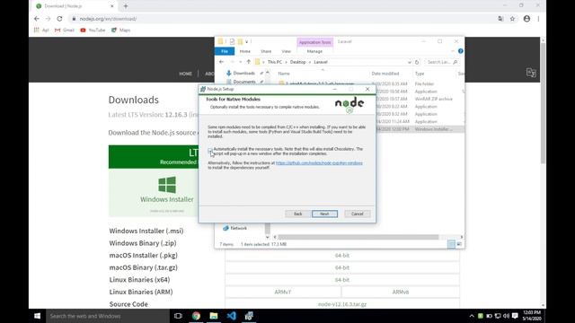Image resolution: width=575 pixels, height=323 pixels.
Task: Click the website language translate icon
Action: (x=531, y=73)
